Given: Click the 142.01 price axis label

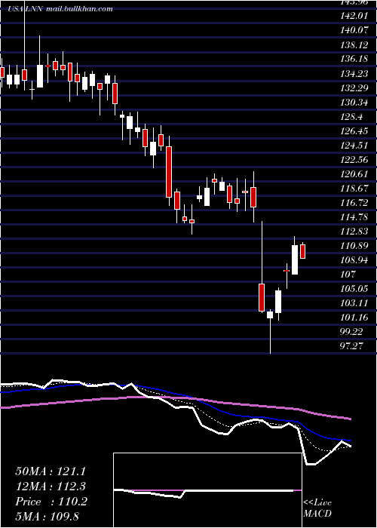Looking at the screenshot, I should point(353,16).
